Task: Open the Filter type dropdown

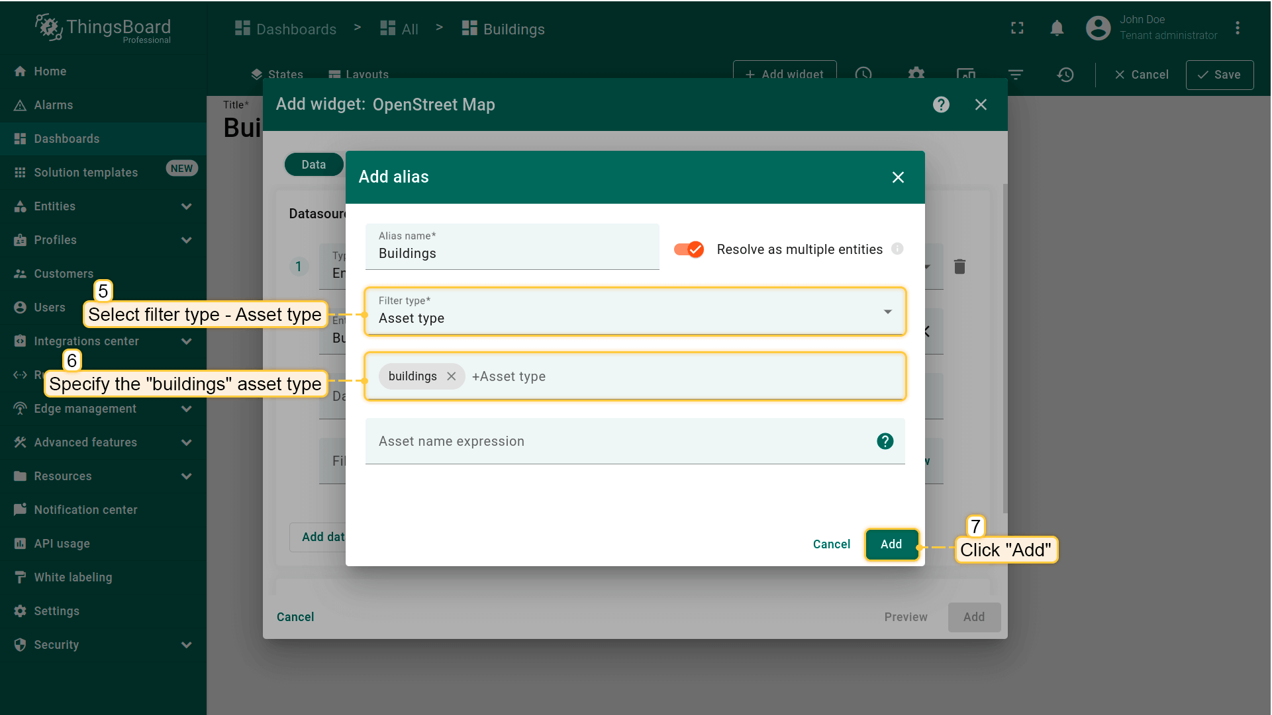Action: 634,312
